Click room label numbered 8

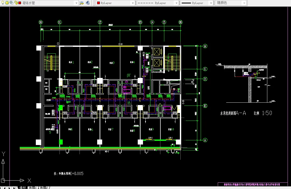[132, 131]
